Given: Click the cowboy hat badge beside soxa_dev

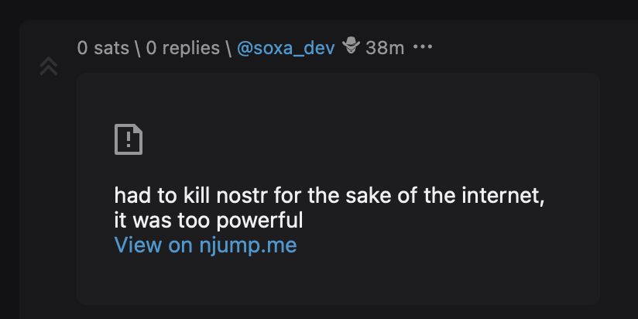Looking at the screenshot, I should point(351,46).
